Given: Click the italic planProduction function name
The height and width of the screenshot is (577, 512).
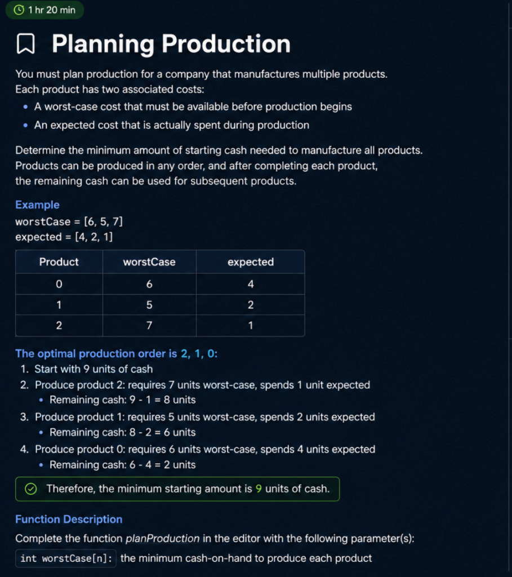Looking at the screenshot, I should click(163, 538).
